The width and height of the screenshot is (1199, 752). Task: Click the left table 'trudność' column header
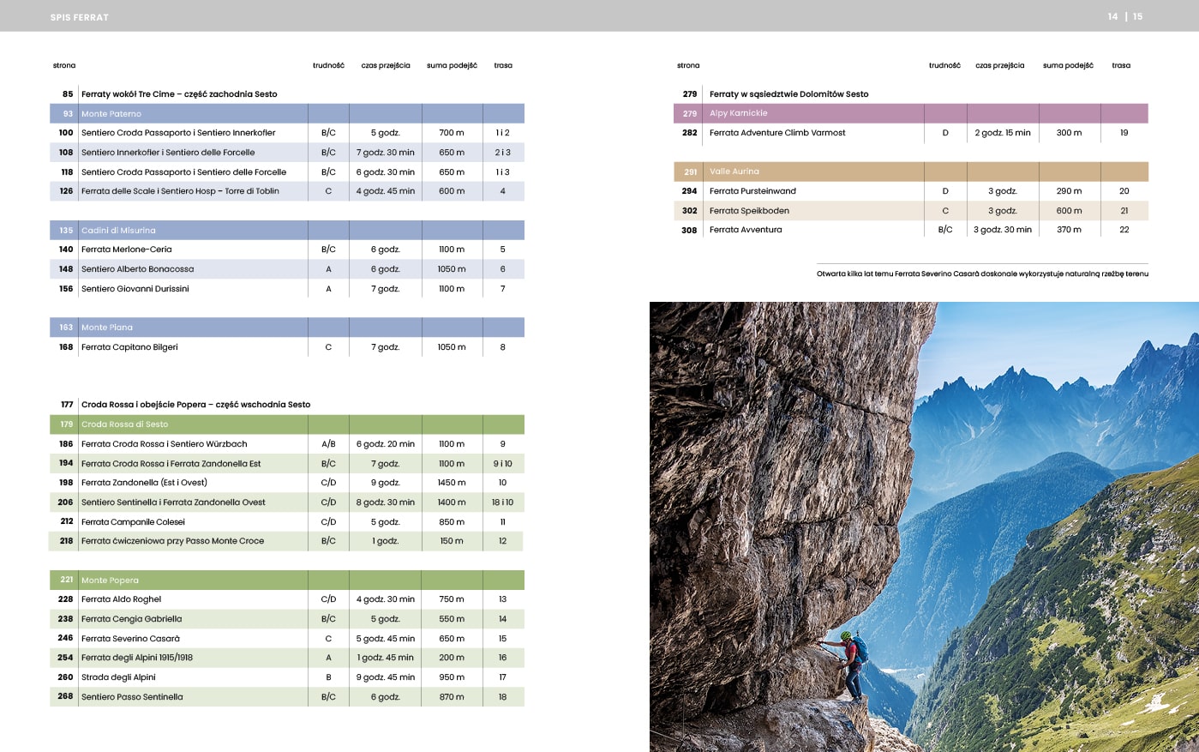point(328,65)
